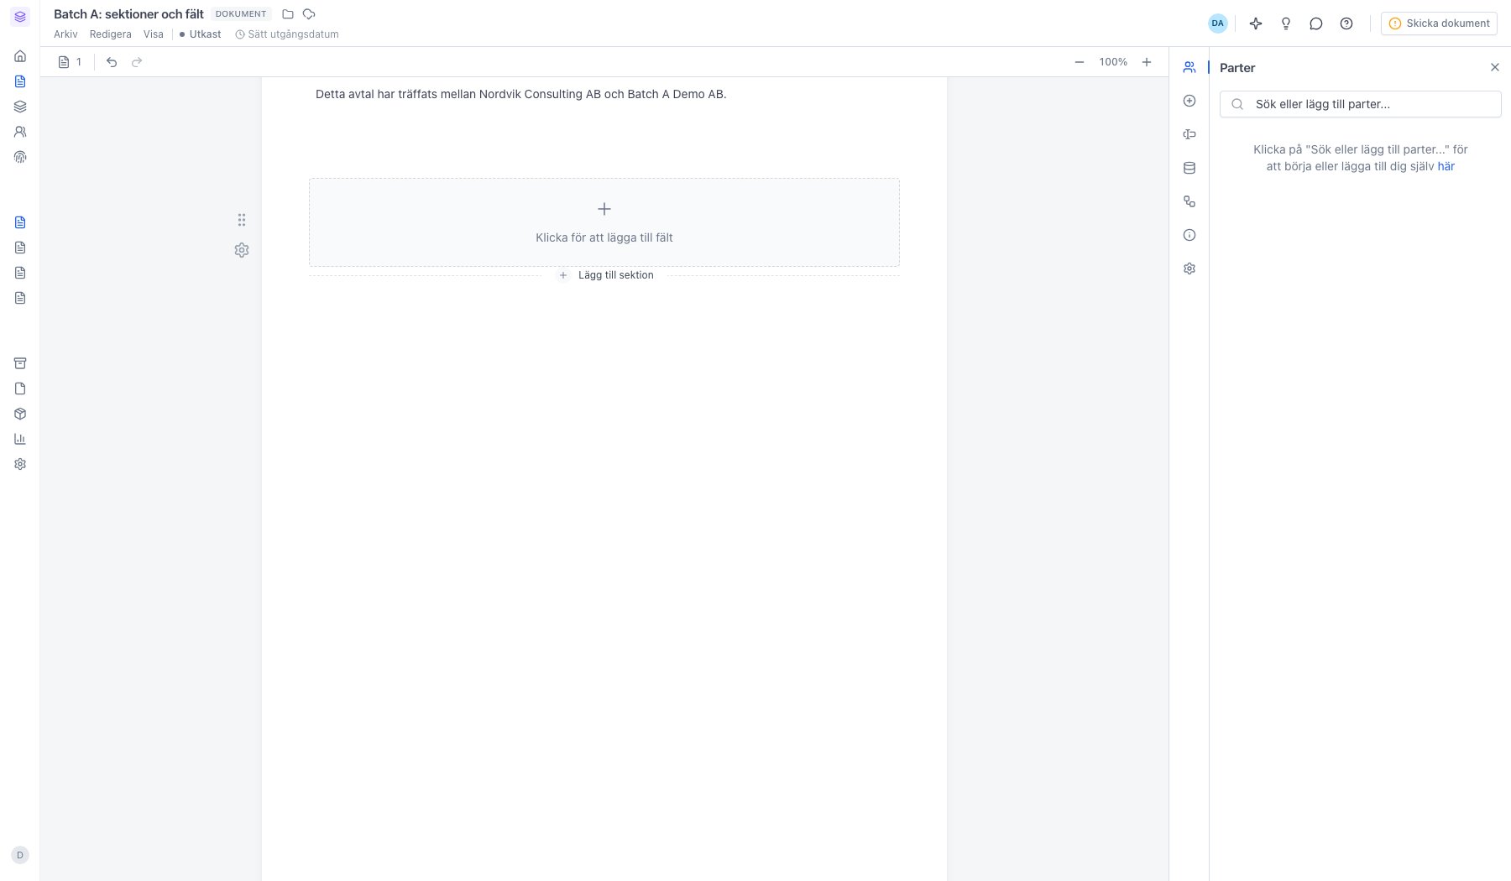Open the cube icon in left sidebar
1511x881 pixels.
pos(20,414)
